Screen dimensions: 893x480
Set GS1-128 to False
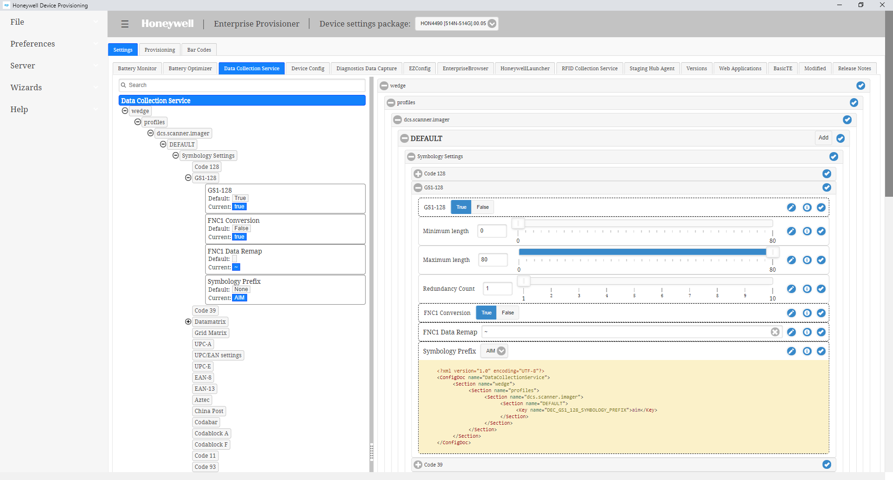482,207
